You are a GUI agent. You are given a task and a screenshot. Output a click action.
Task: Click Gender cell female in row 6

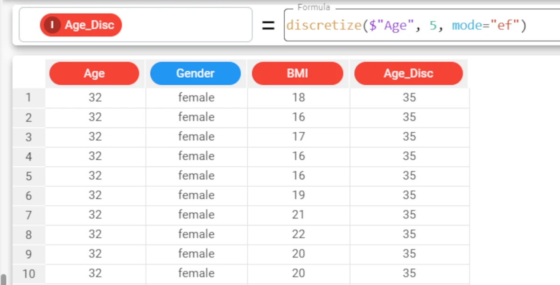196,195
